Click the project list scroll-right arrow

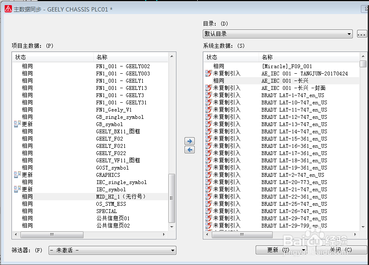tap(164, 234)
